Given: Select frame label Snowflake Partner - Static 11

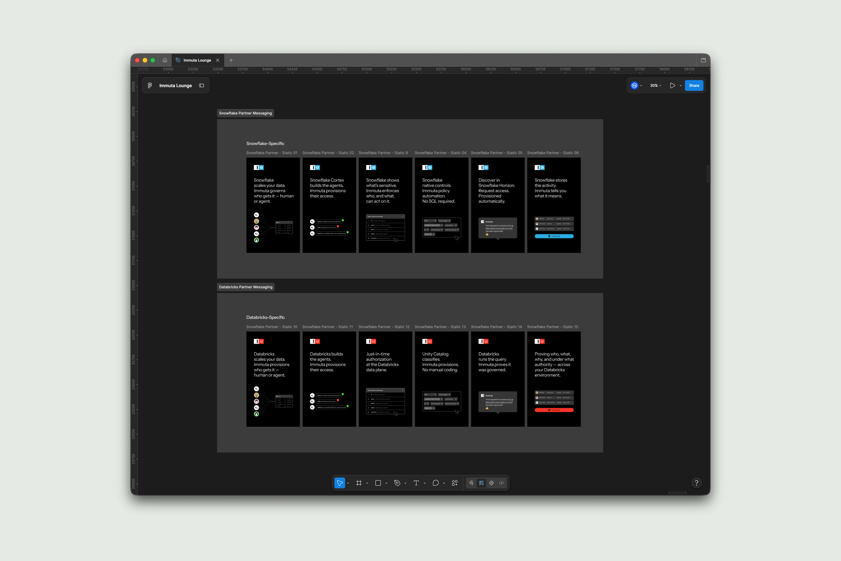Looking at the screenshot, I should tap(328, 327).
